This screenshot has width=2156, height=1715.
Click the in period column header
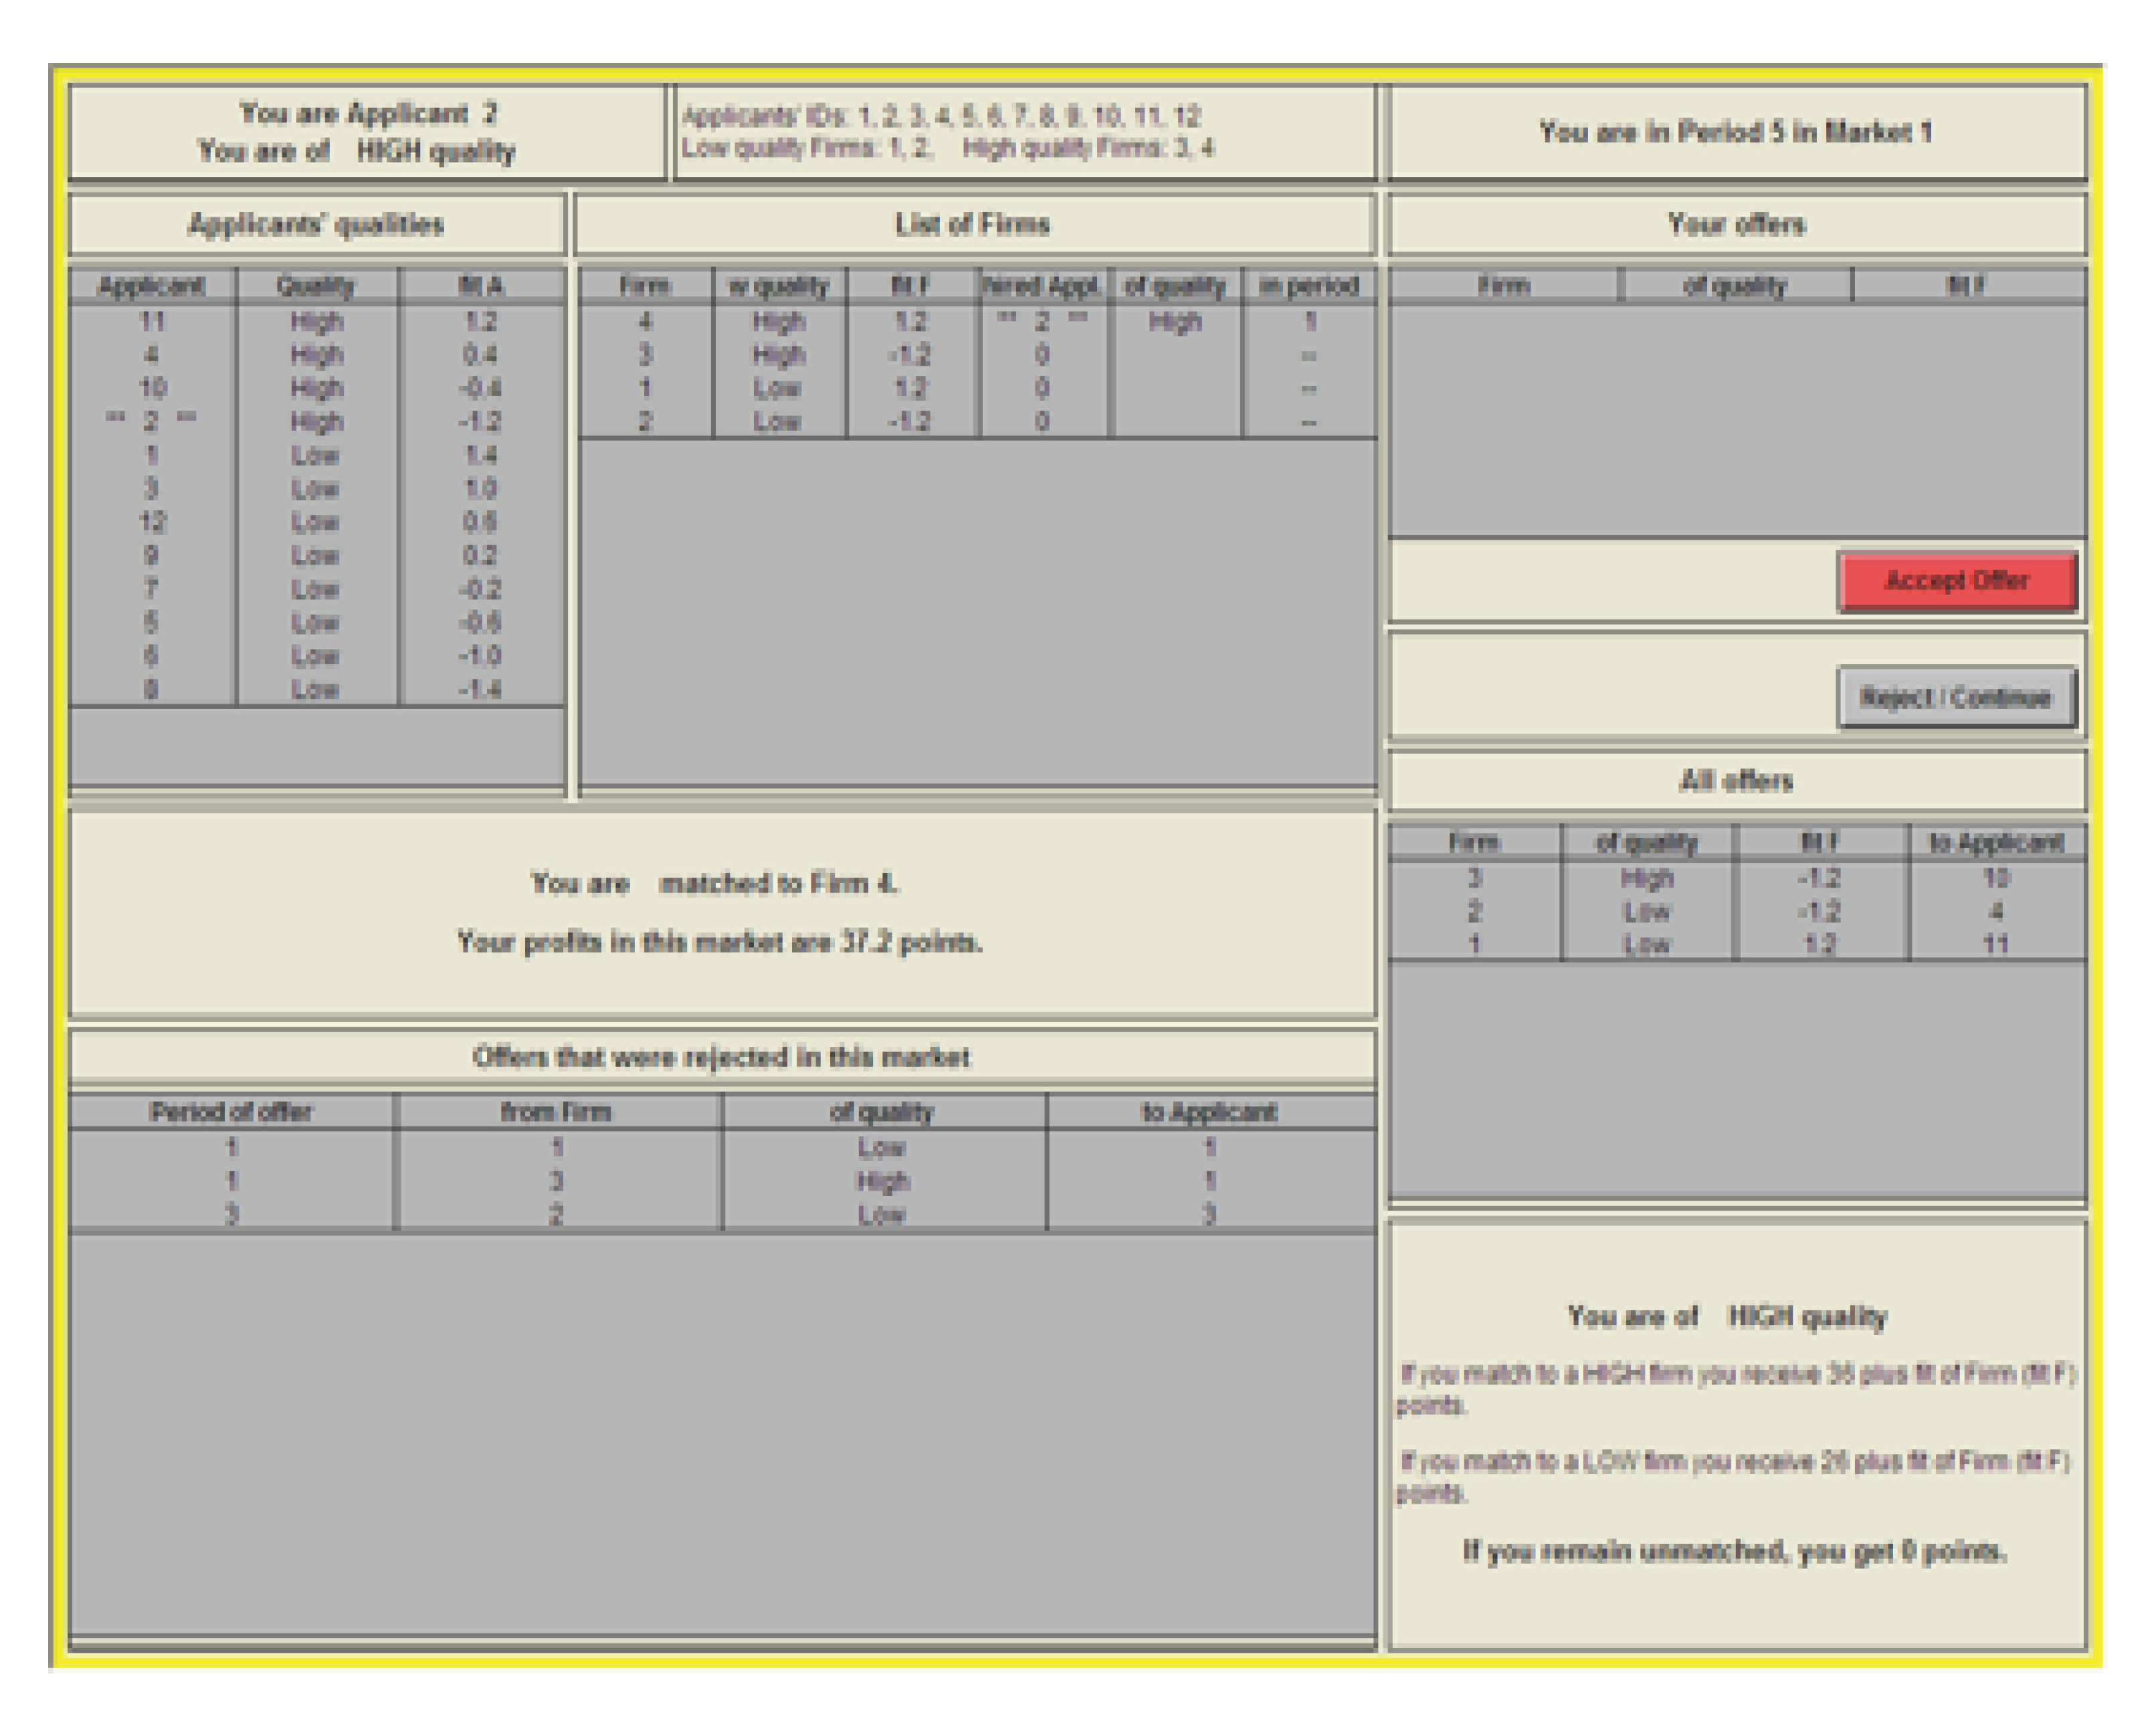1308,286
